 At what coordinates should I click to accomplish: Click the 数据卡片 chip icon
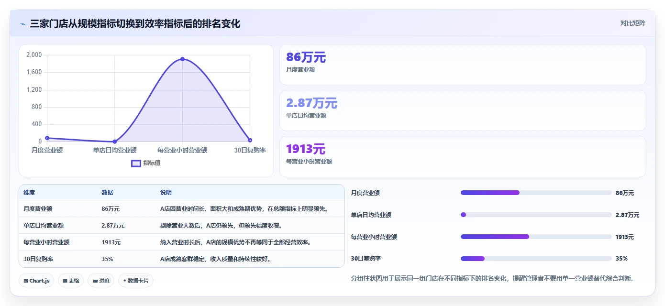(124, 281)
